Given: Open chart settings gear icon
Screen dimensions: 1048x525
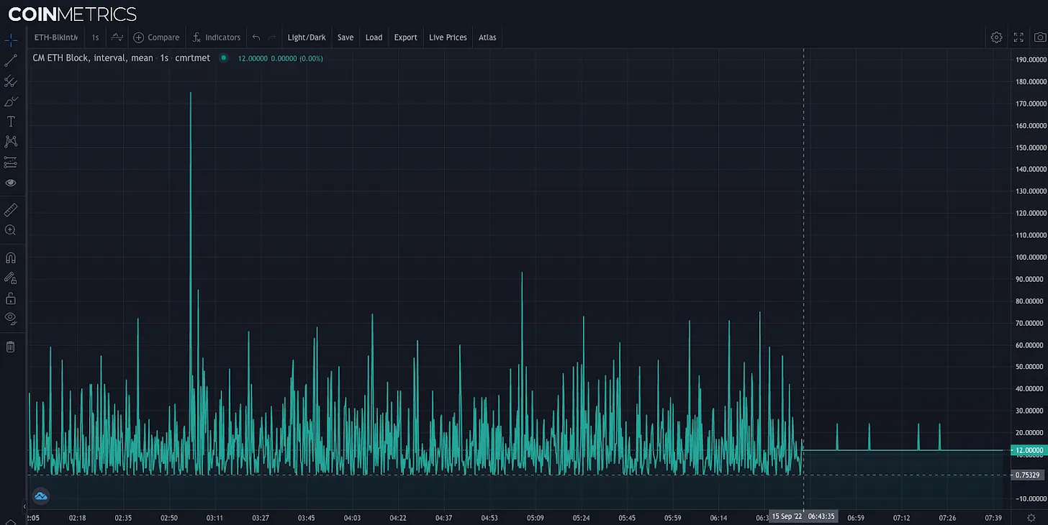Looking at the screenshot, I should tap(996, 37).
